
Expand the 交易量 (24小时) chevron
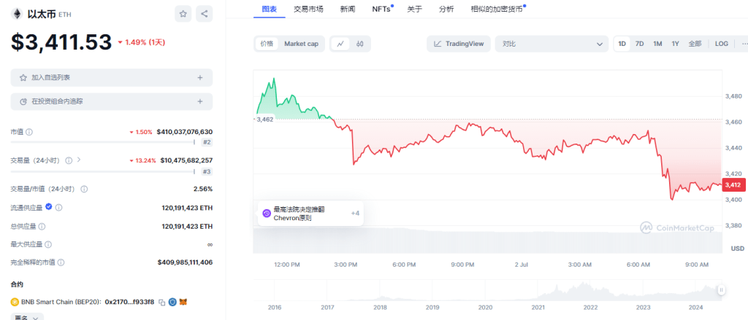pyautogui.click(x=78, y=160)
